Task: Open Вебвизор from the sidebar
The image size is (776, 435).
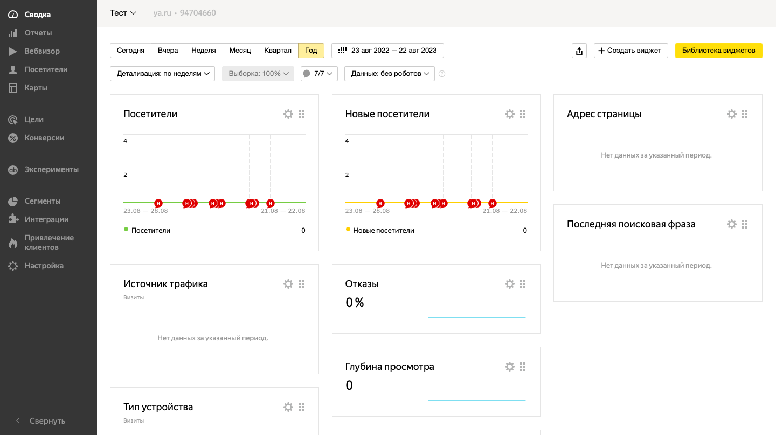Action: [42, 51]
